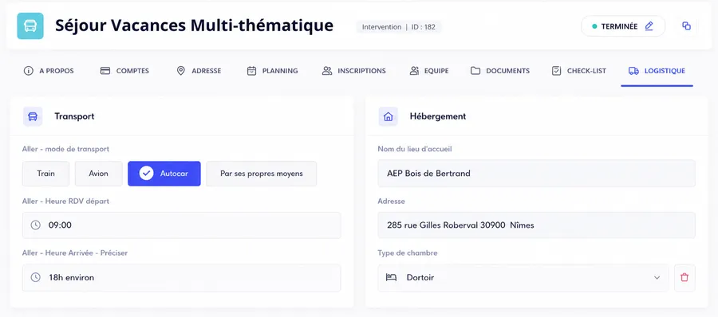
Task: Open the EQUIPE tab
Action: tap(429, 71)
